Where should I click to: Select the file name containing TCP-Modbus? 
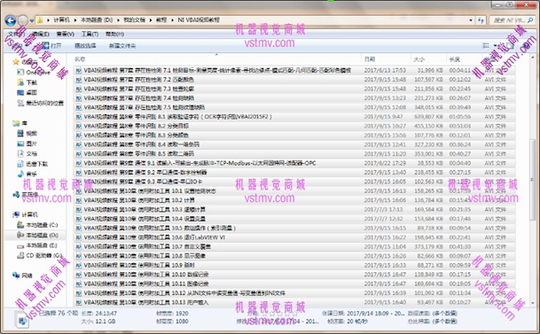[x=200, y=163]
